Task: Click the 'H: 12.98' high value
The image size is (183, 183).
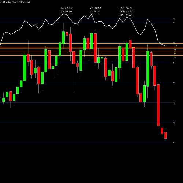Action: click(x=96, y=8)
